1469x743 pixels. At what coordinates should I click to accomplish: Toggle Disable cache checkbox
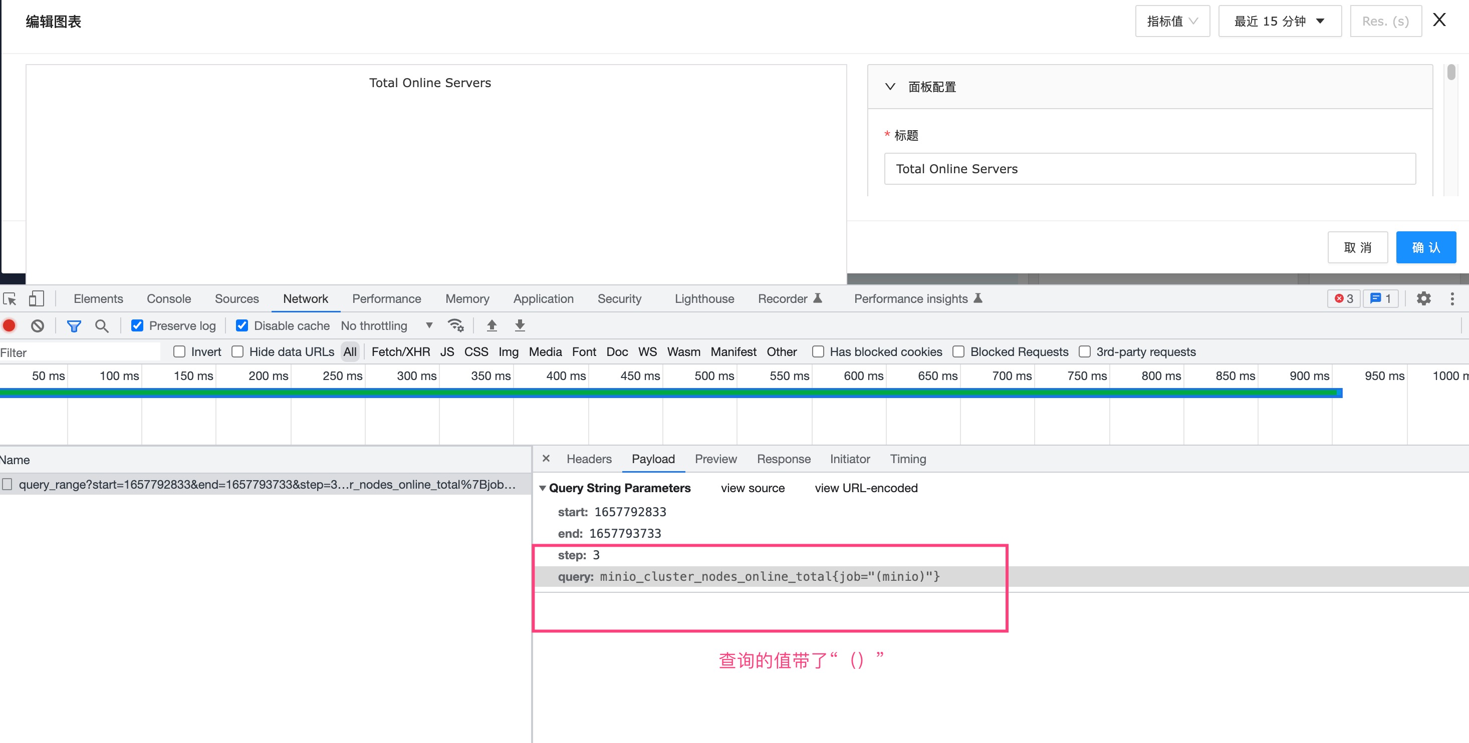click(242, 325)
